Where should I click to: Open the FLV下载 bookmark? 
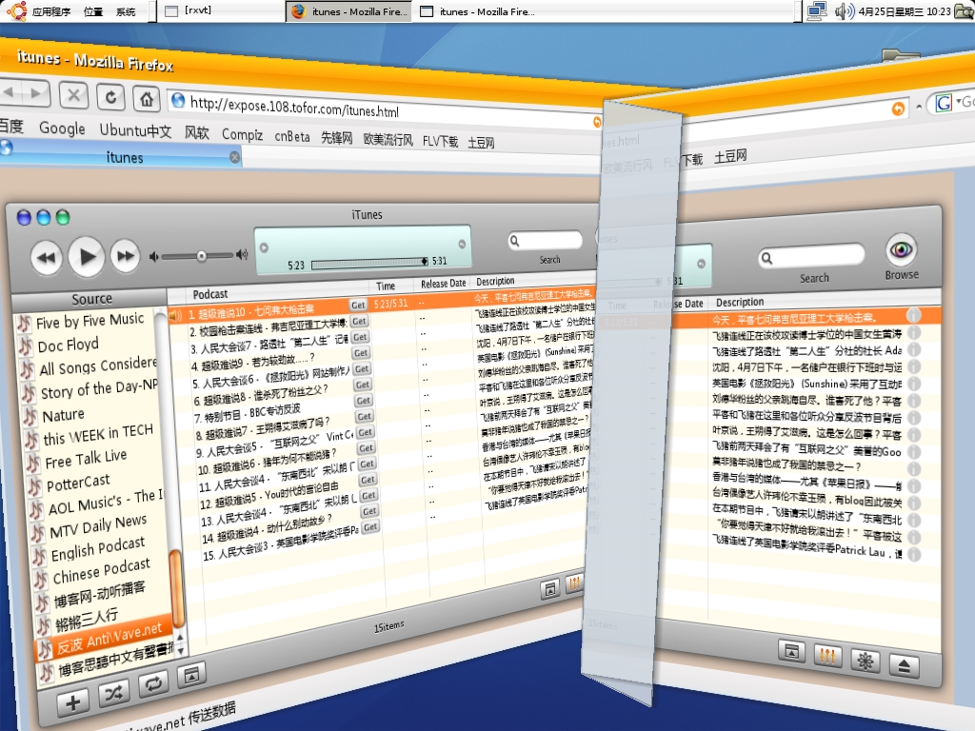pyautogui.click(x=440, y=142)
